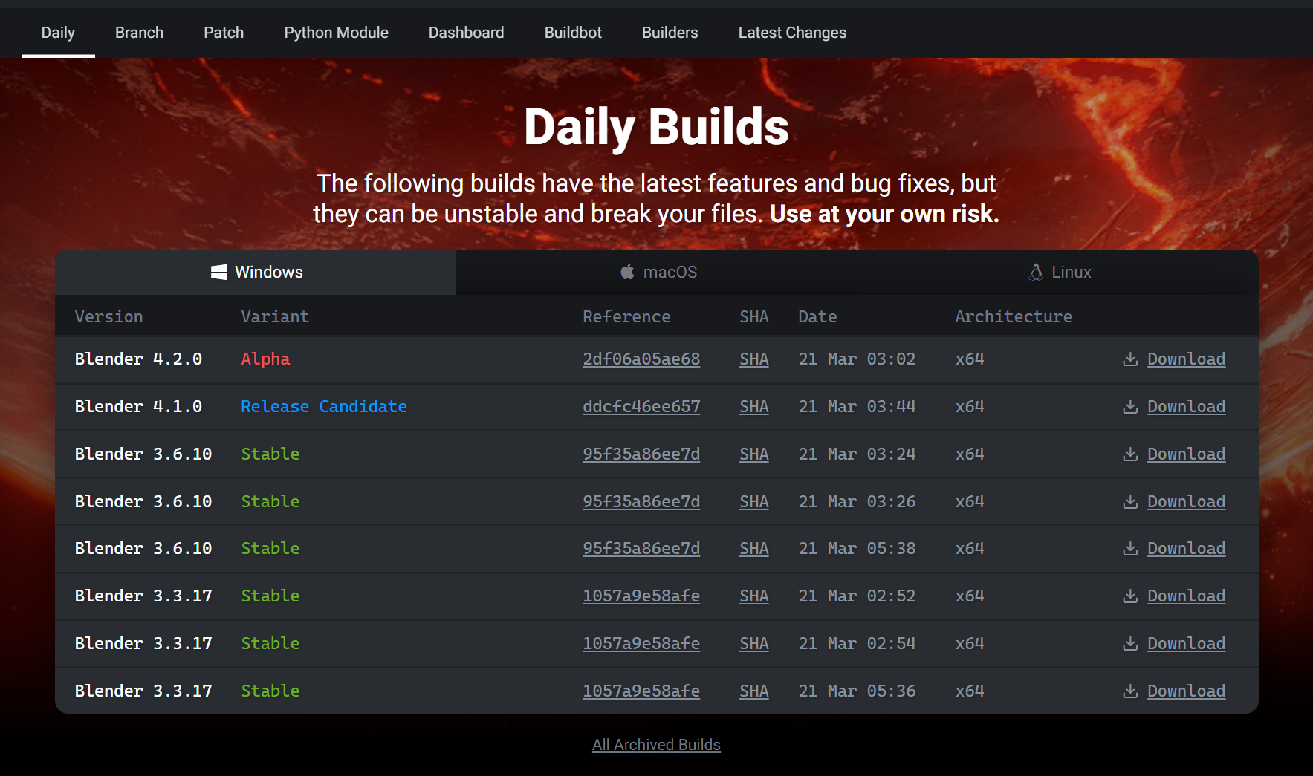Open SHA link in the 02:52 row

[753, 596]
